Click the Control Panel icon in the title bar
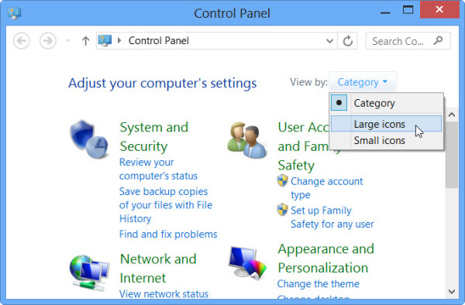The height and width of the screenshot is (305, 465). (x=14, y=13)
